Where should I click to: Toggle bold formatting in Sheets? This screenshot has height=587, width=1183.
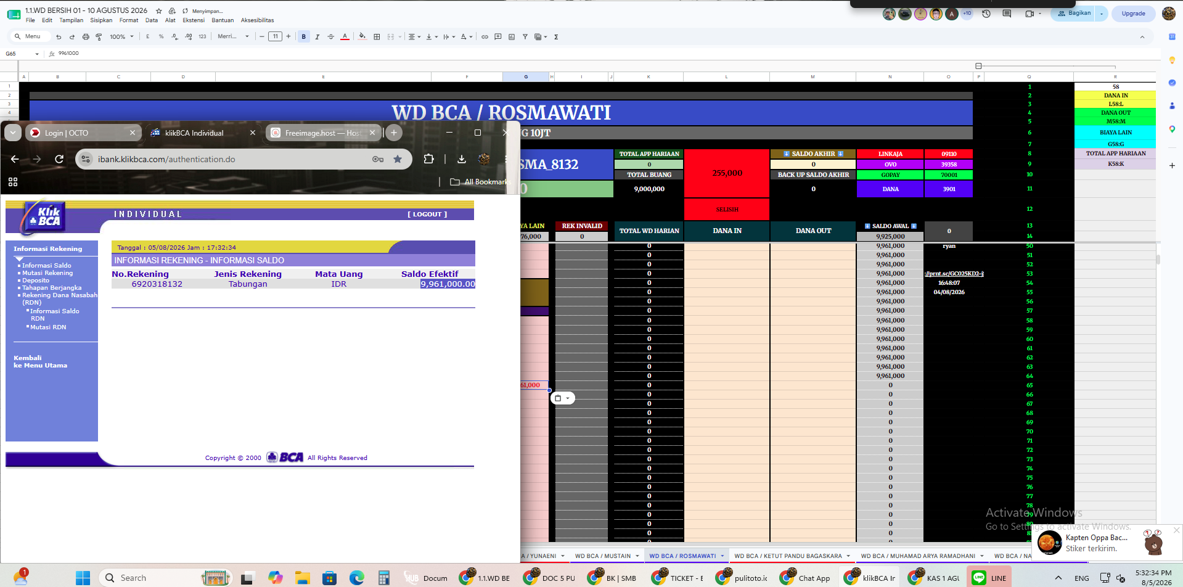(304, 37)
